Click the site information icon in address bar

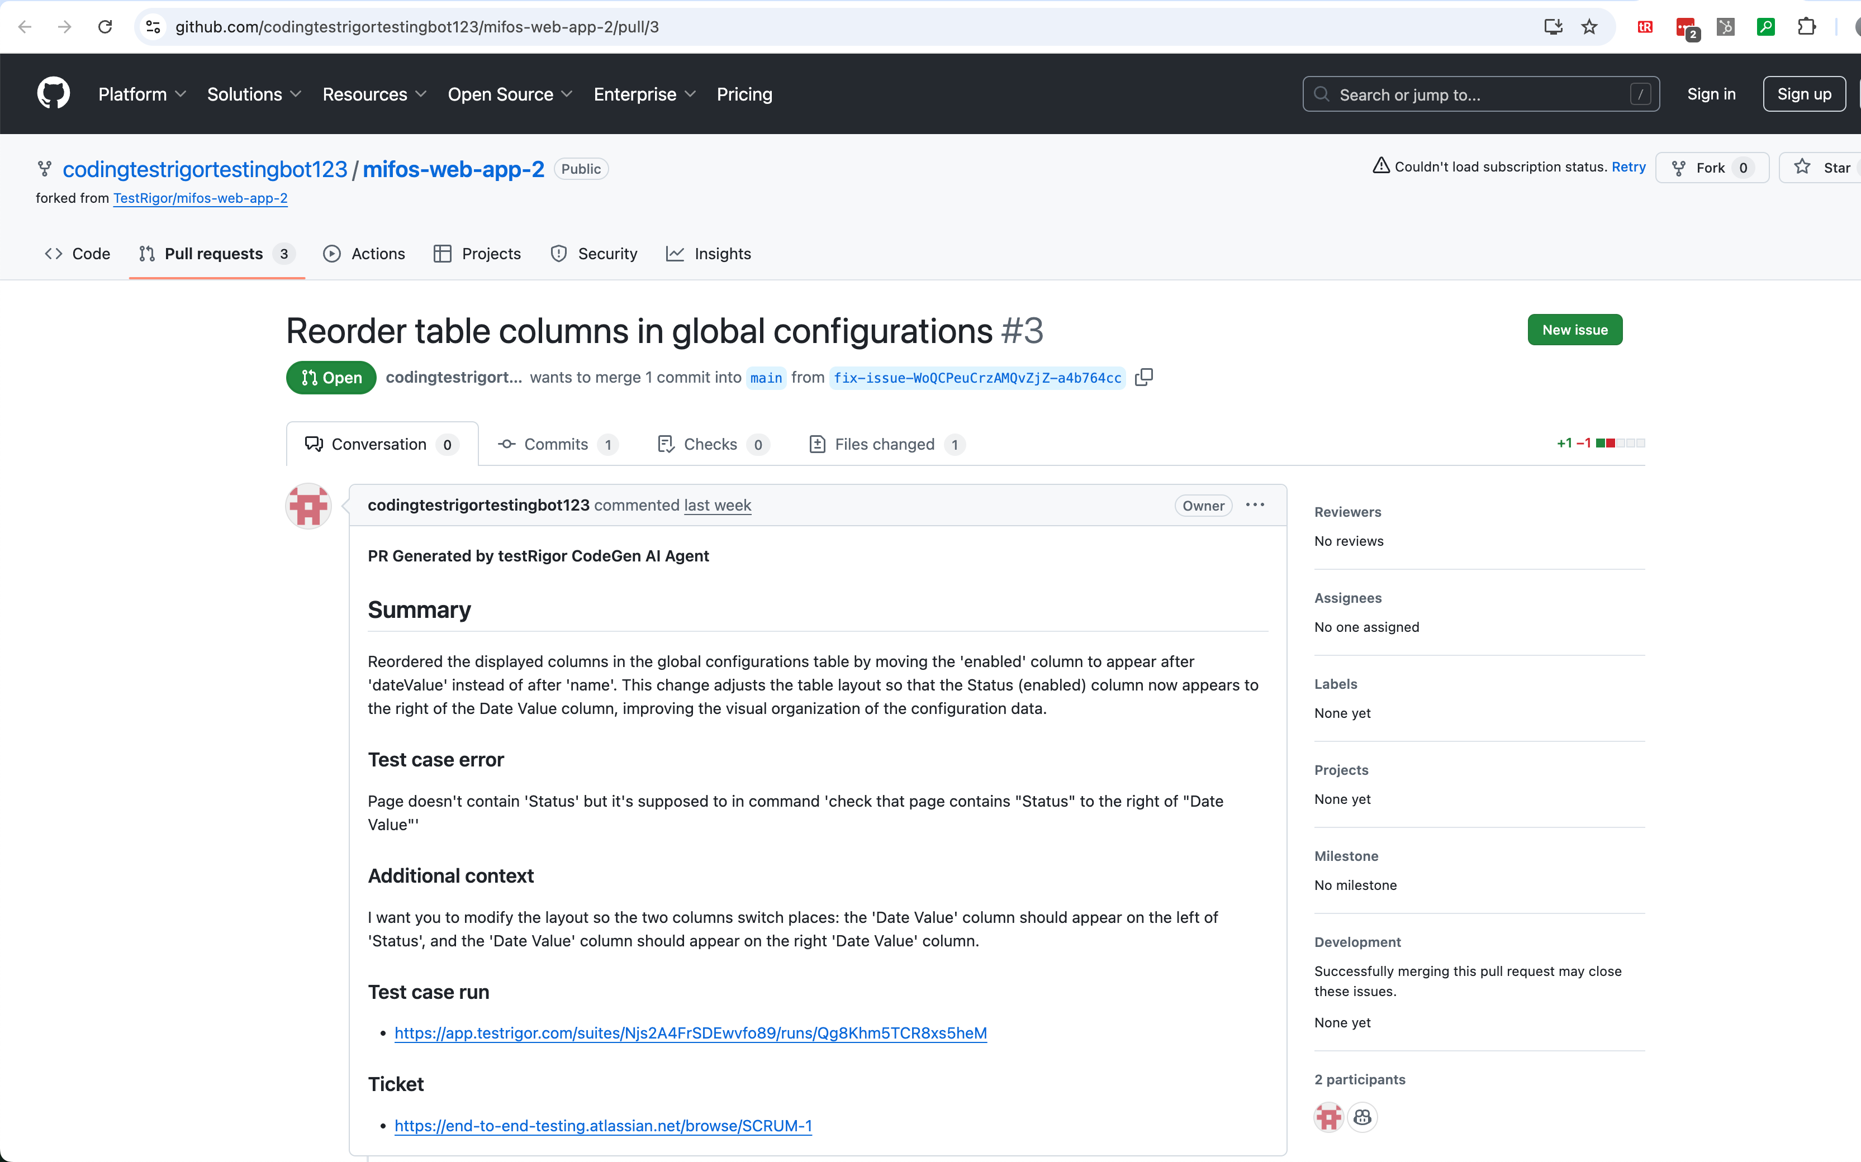coord(153,27)
